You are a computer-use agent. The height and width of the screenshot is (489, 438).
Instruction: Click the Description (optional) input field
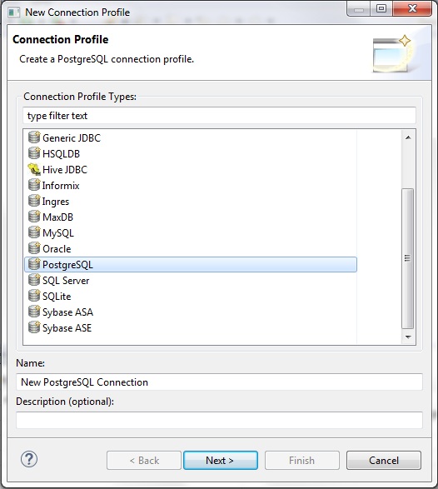click(219, 420)
